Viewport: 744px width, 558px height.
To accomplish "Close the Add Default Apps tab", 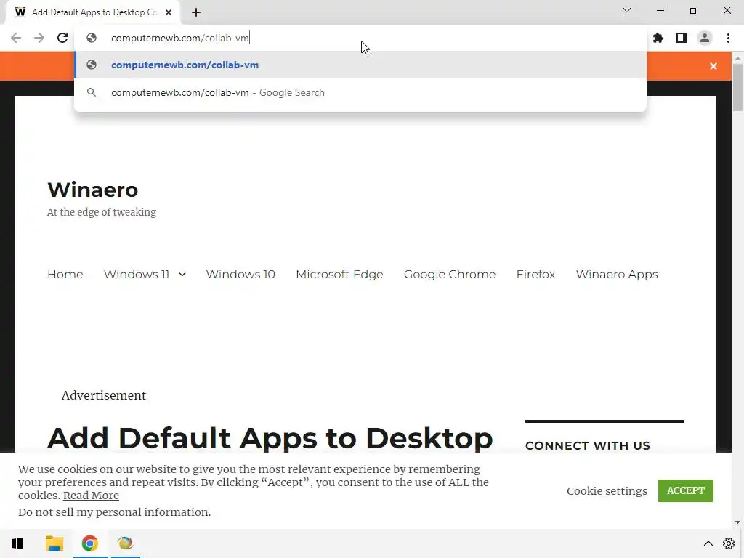I will [x=169, y=12].
